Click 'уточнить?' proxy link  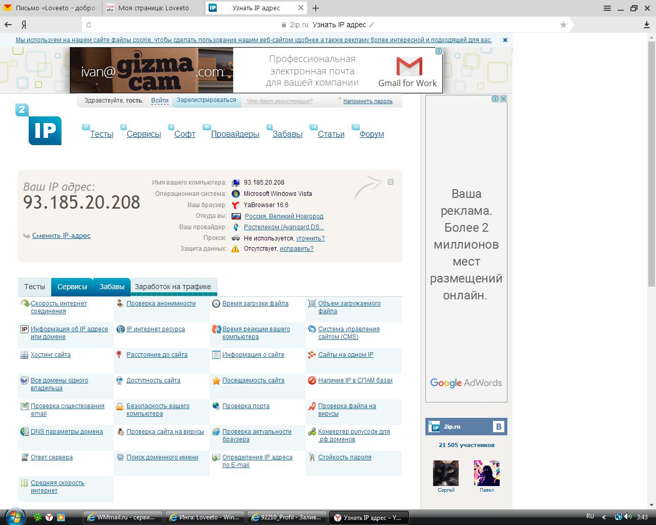coord(311,238)
